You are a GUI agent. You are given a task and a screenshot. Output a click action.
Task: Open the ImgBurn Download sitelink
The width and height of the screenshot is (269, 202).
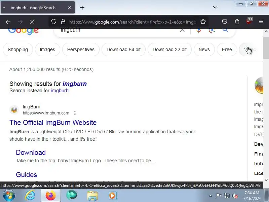tap(31, 153)
